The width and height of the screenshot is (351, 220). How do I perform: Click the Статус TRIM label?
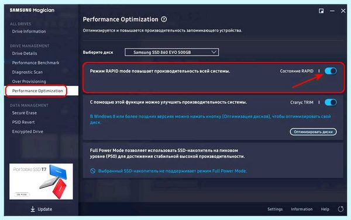[x=302, y=102]
